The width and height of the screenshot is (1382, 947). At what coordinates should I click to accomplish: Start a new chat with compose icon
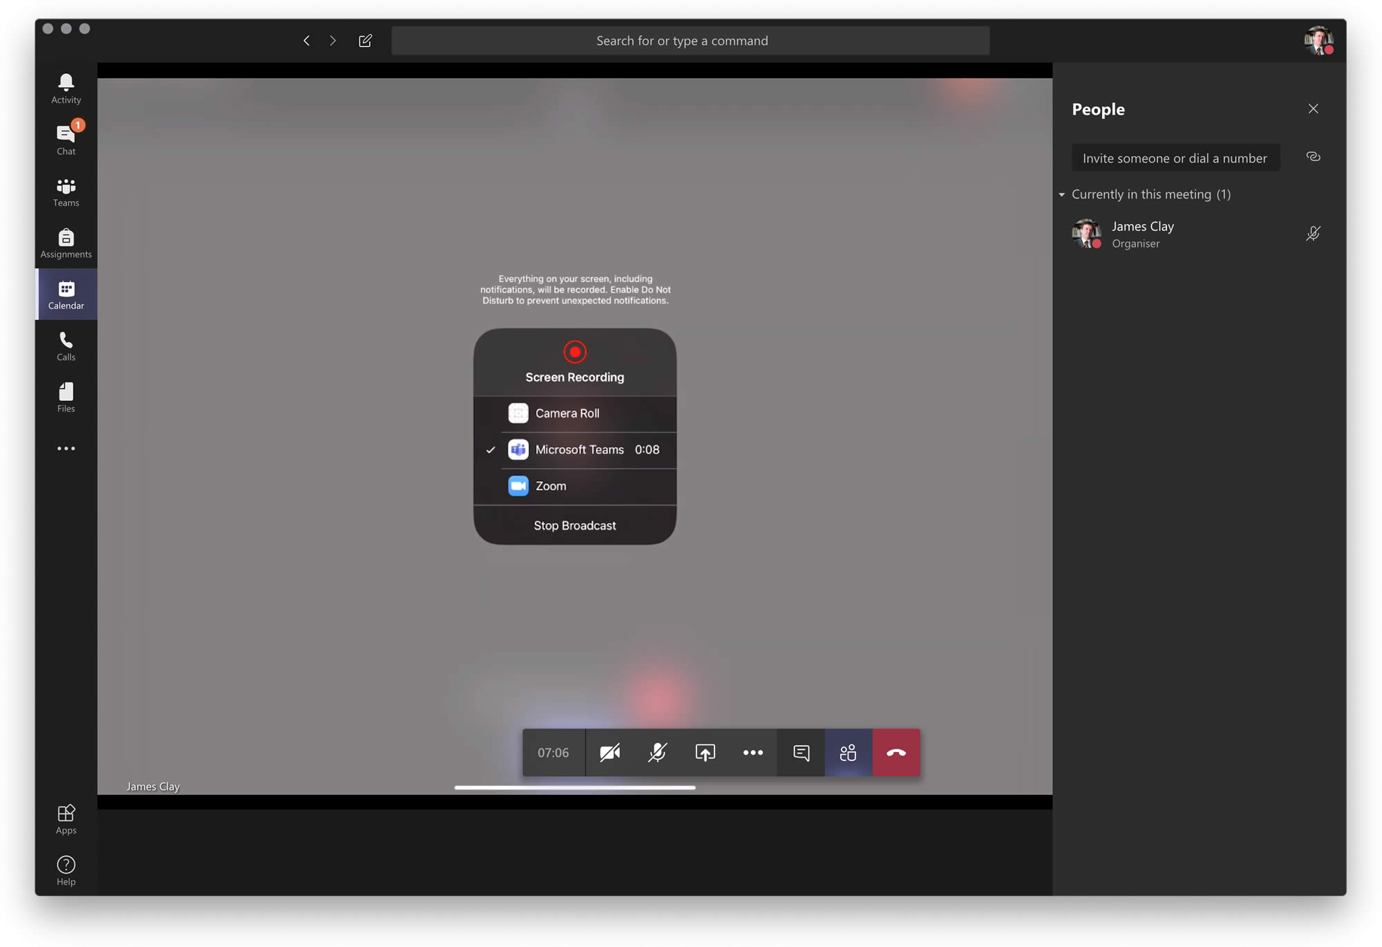(366, 41)
